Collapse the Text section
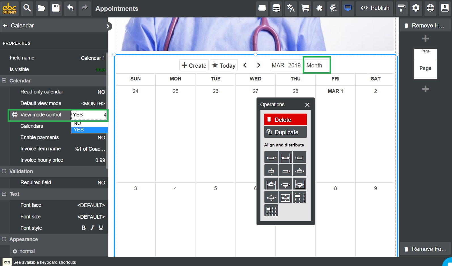The height and width of the screenshot is (266, 452). (4, 194)
